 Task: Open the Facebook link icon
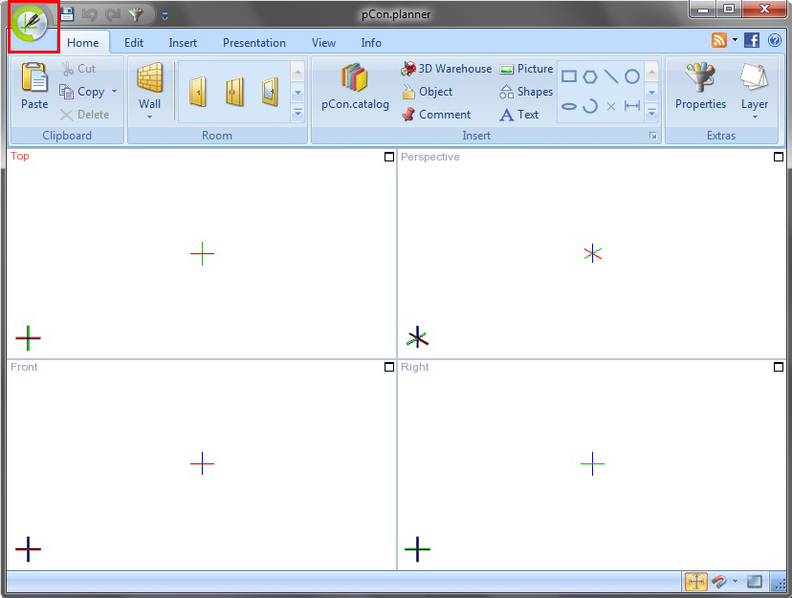tap(752, 40)
